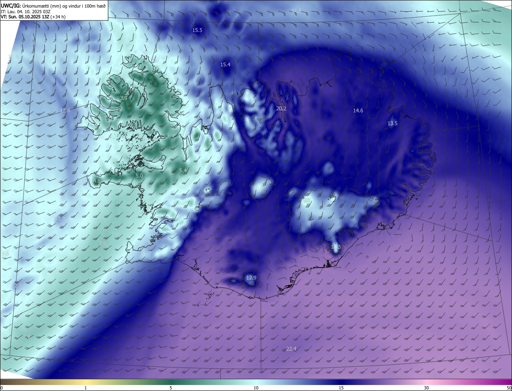Screen dimensions: 512x391
Task: Click the 12.0 value label in the southwest ocean
Action: (x=16, y=286)
